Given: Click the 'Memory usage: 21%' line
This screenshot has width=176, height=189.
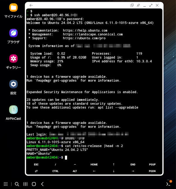Looking at the screenshot, I should tap(47, 61).
